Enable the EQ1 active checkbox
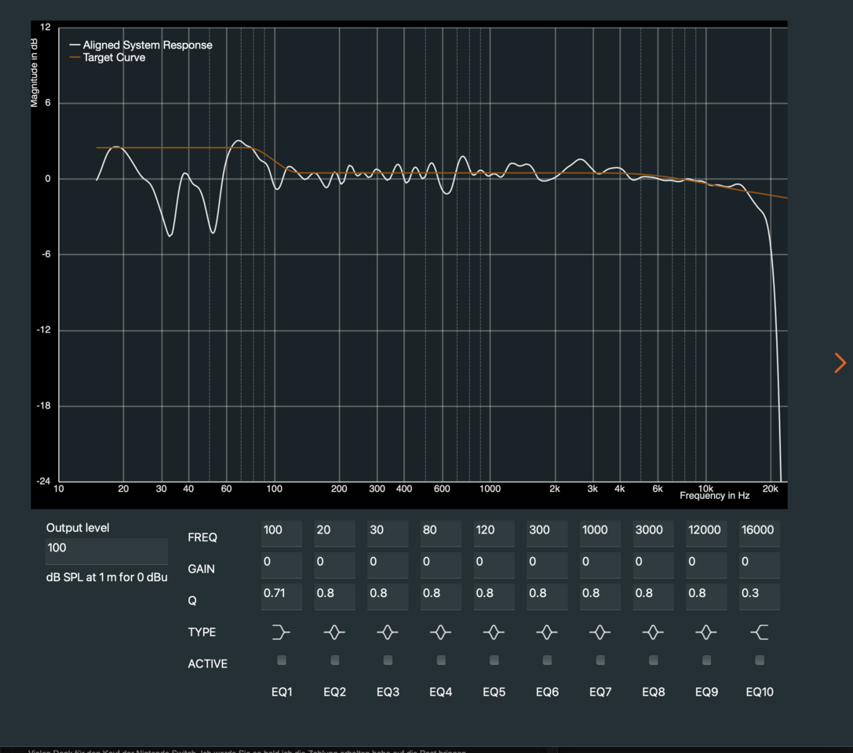The image size is (853, 753). (x=281, y=660)
